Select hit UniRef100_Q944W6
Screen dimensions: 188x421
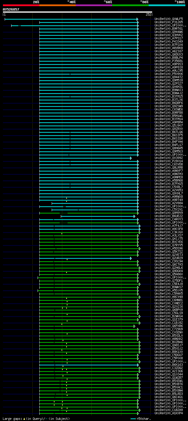[x=169, y=32]
